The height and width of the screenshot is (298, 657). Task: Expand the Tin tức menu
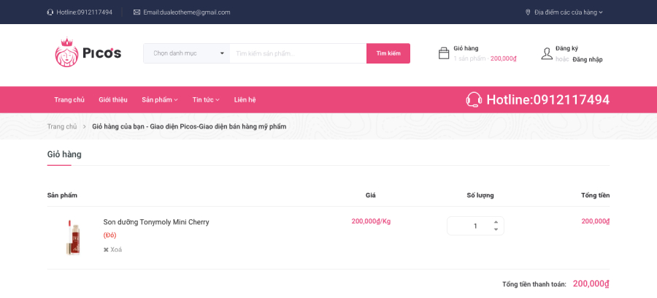click(206, 100)
